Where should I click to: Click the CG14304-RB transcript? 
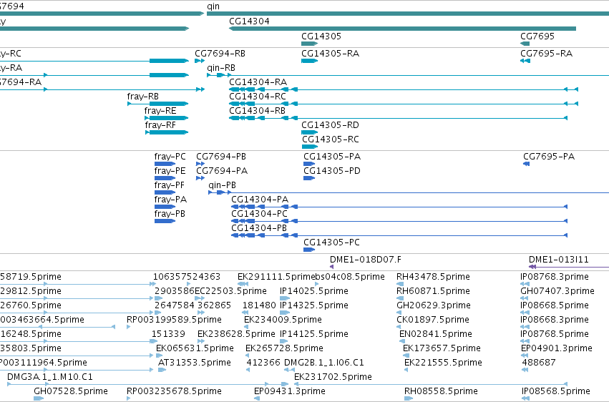click(398, 118)
